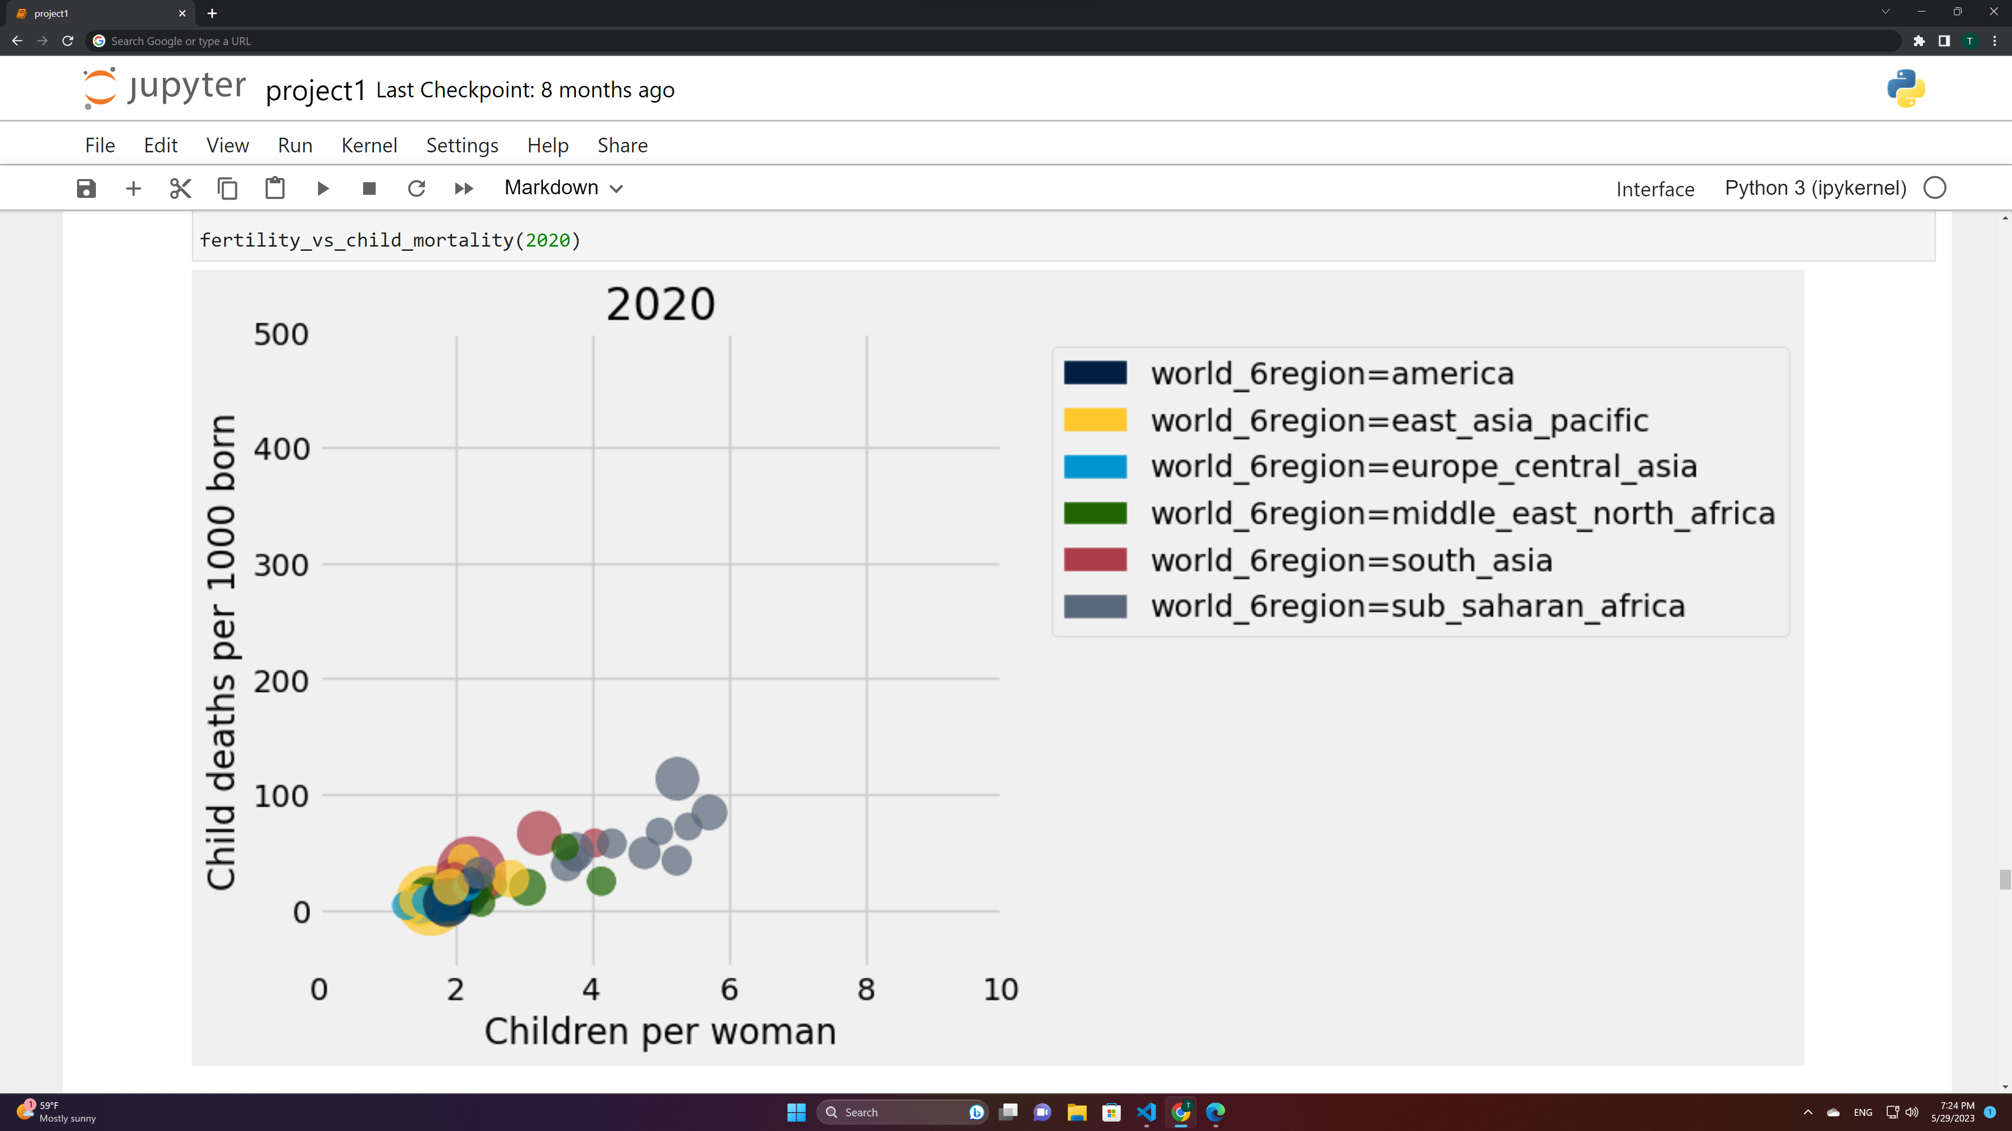Open the Kernel menu
Screen dimensions: 2012x1131
click(x=369, y=145)
